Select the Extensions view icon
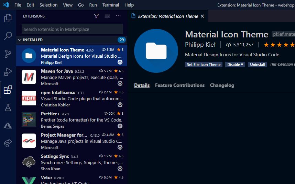Screen dimensions: 295x184 point(8,90)
